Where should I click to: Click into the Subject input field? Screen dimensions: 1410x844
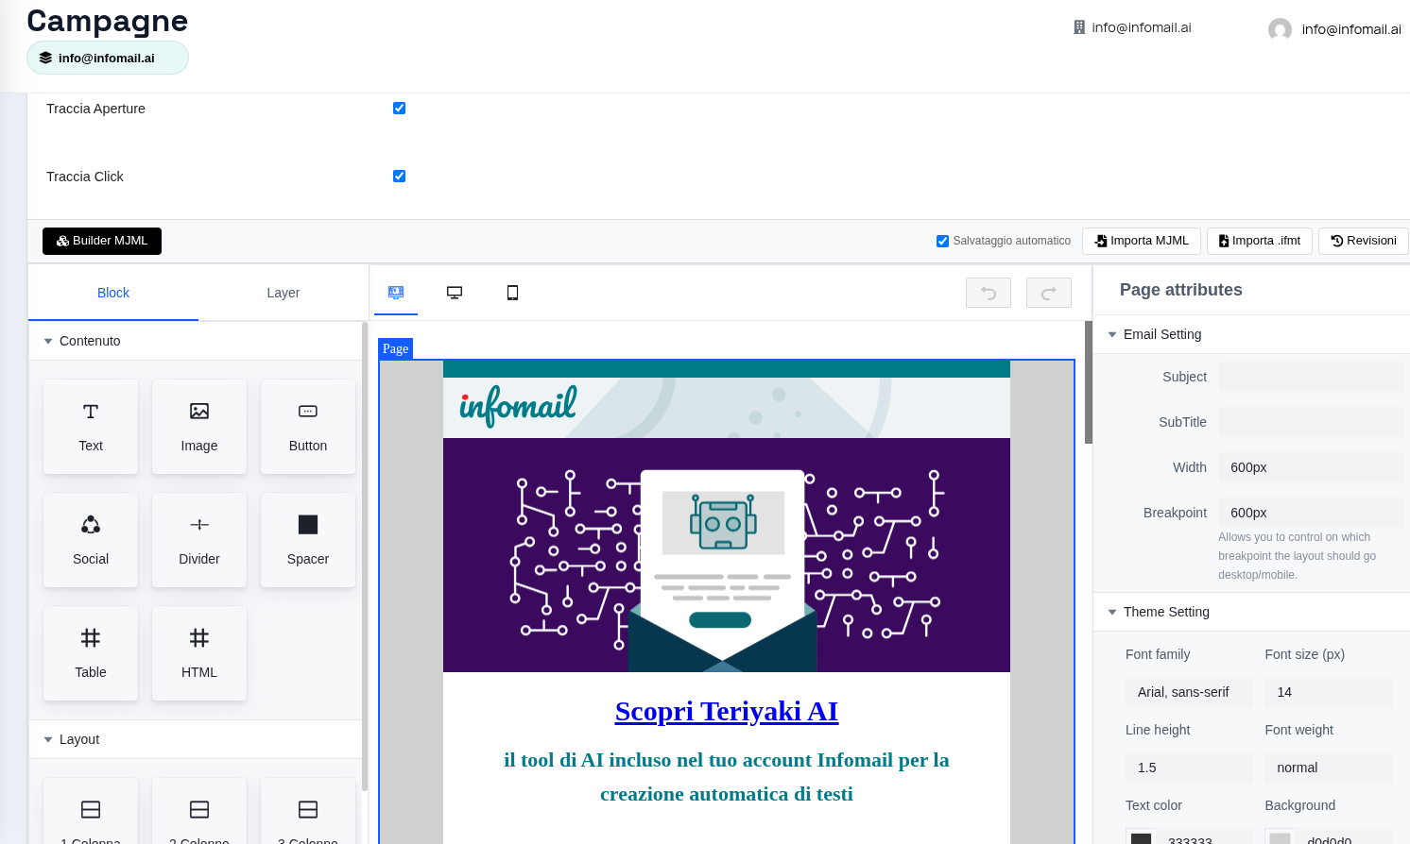tap(1310, 377)
